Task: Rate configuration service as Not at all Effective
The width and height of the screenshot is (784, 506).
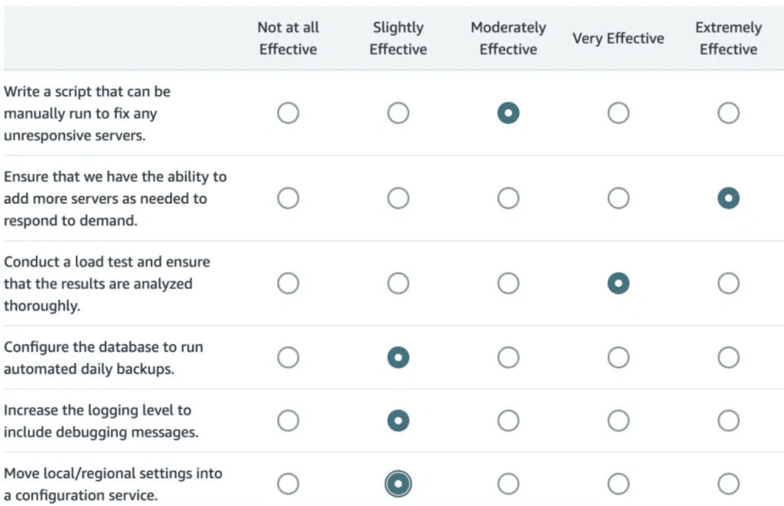Action: [x=288, y=484]
